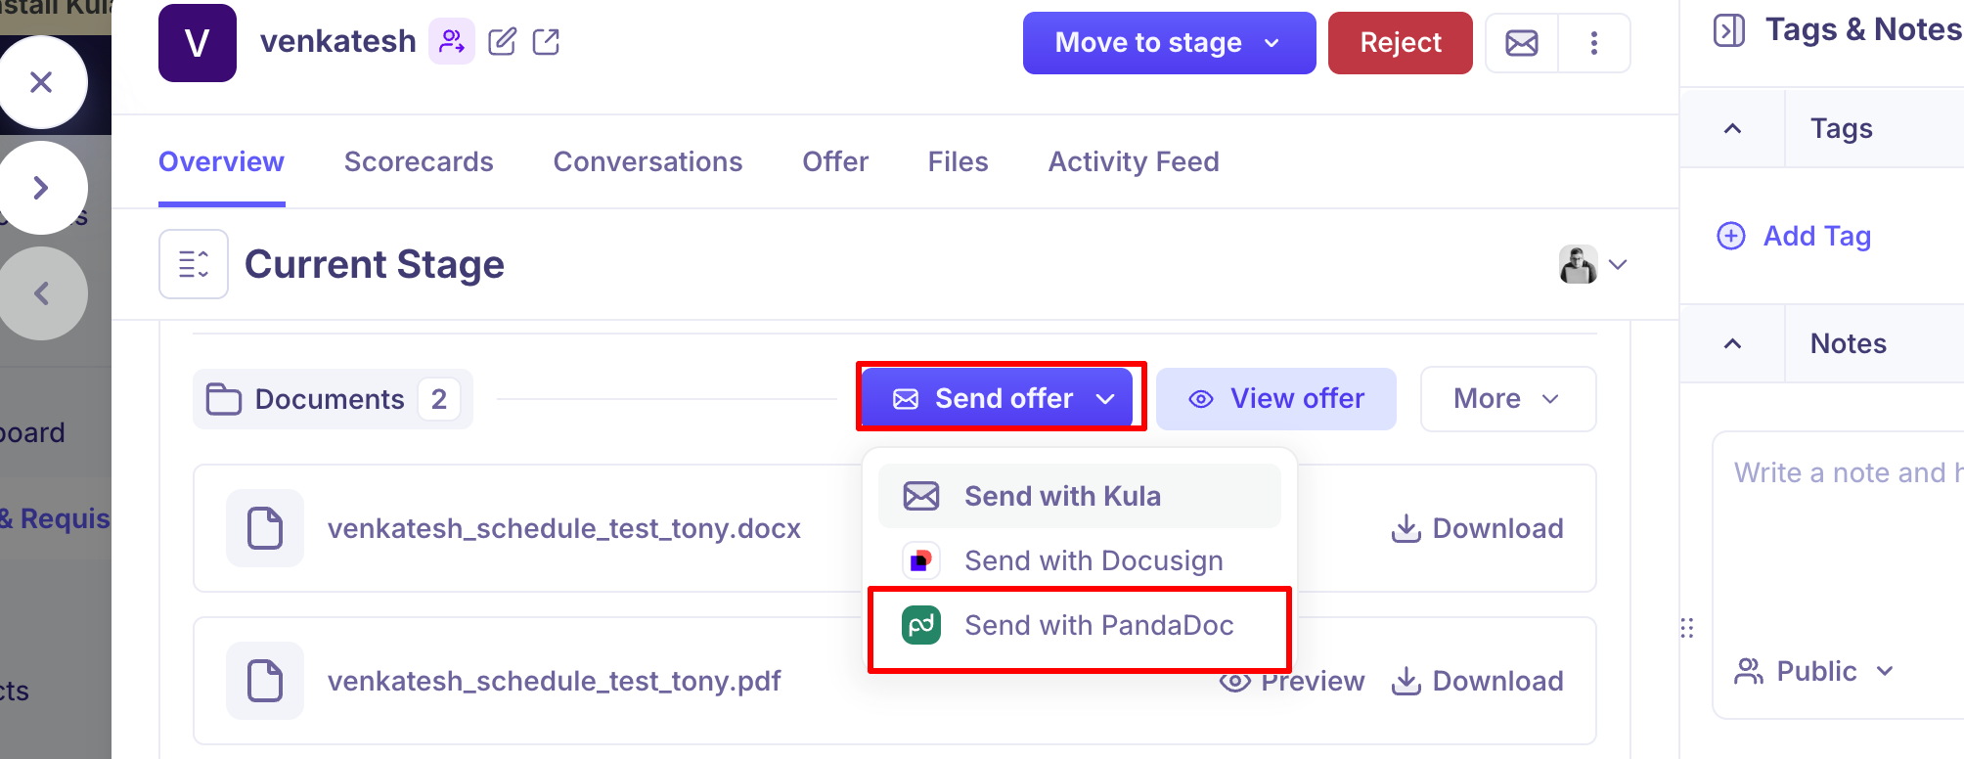Open the three-dot more options menu
This screenshot has height=759, width=1964.
(x=1594, y=43)
